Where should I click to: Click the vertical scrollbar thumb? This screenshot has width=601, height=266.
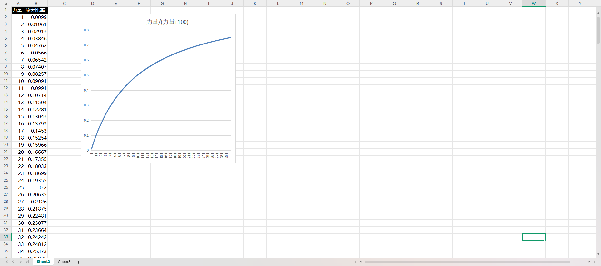tap(598, 31)
